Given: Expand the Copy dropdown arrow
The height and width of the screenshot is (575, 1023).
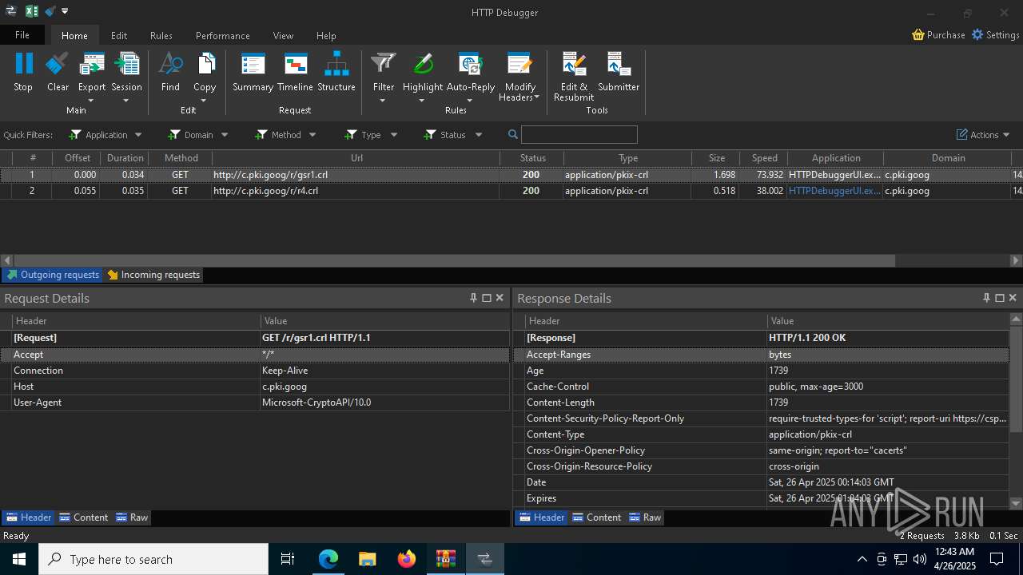Looking at the screenshot, I should pyautogui.click(x=205, y=101).
